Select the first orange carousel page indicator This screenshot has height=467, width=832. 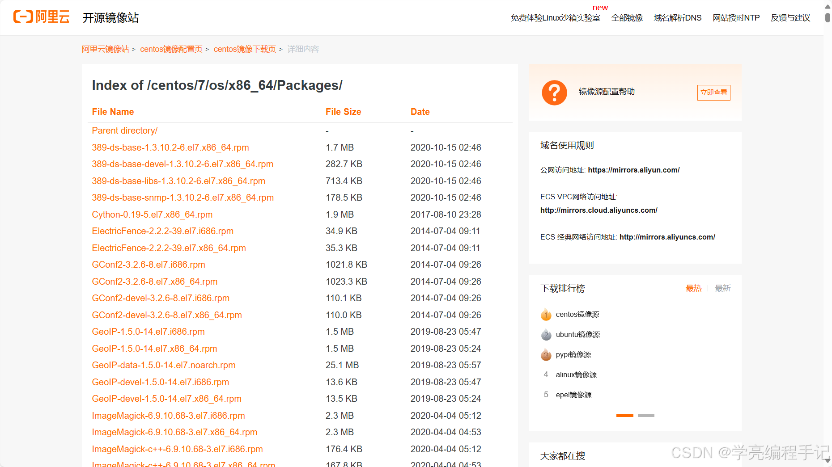pos(624,416)
